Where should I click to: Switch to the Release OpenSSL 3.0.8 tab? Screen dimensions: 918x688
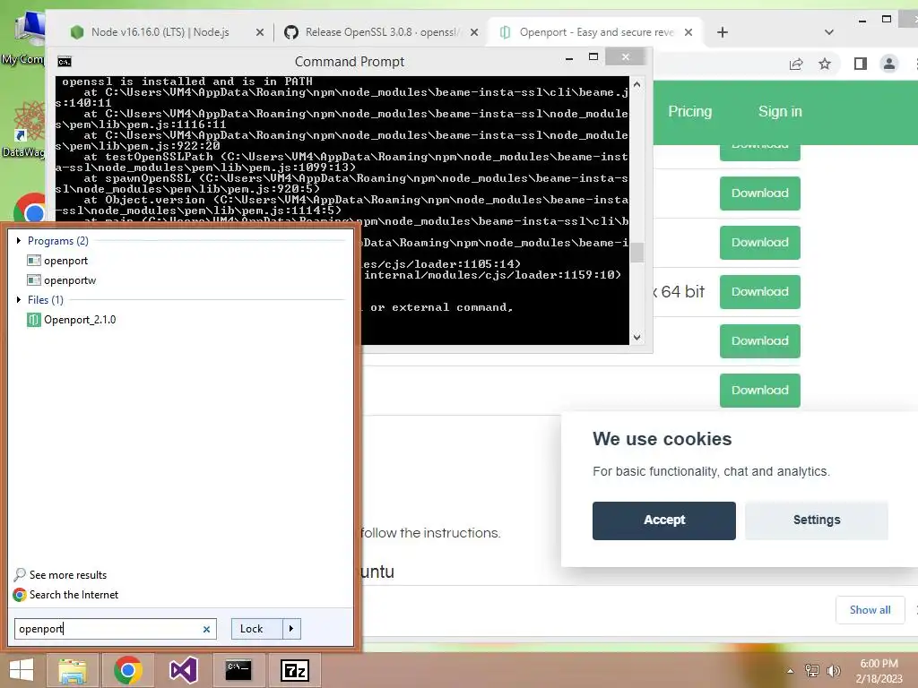click(x=375, y=32)
